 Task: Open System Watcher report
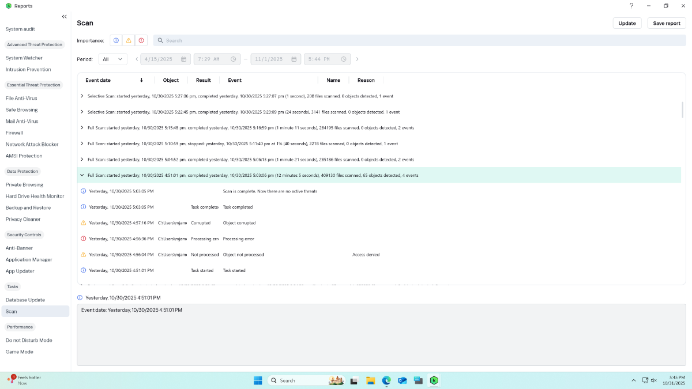[24, 58]
